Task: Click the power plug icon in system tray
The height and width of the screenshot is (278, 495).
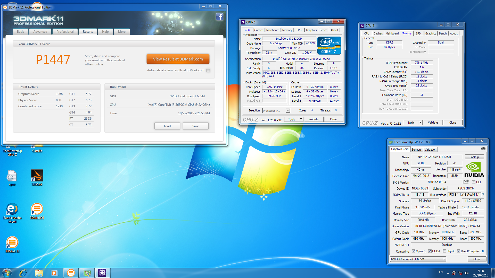Action: 454,273
